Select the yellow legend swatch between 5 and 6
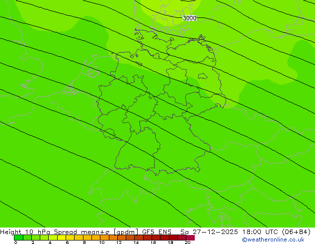Viewport: 315px width, 244px height. click(62, 238)
